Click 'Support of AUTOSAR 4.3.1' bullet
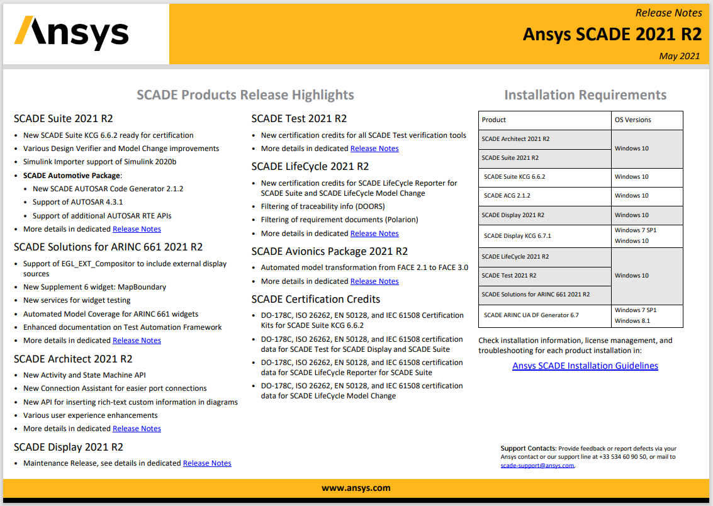Viewport: 713px width, 506px height. coord(78,202)
